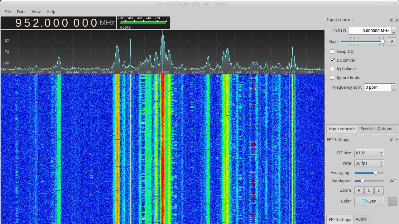399x224 pixels.
Task: Enable the IQ balance checkbox
Action: [x=332, y=69]
